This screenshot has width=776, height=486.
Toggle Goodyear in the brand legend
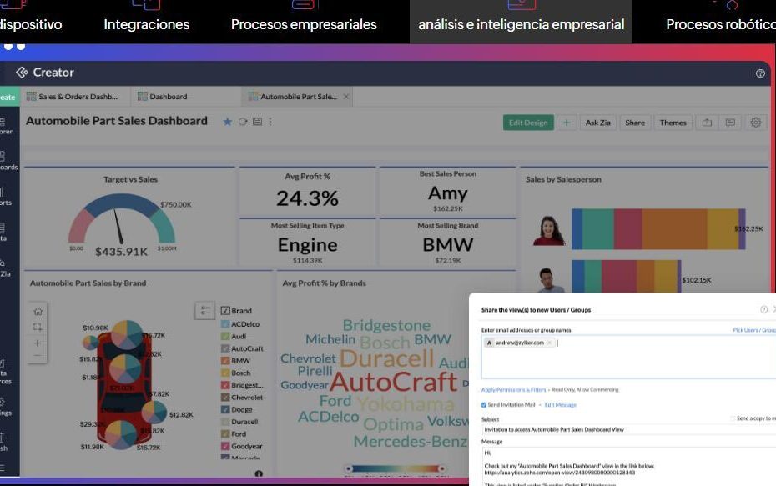click(225, 446)
